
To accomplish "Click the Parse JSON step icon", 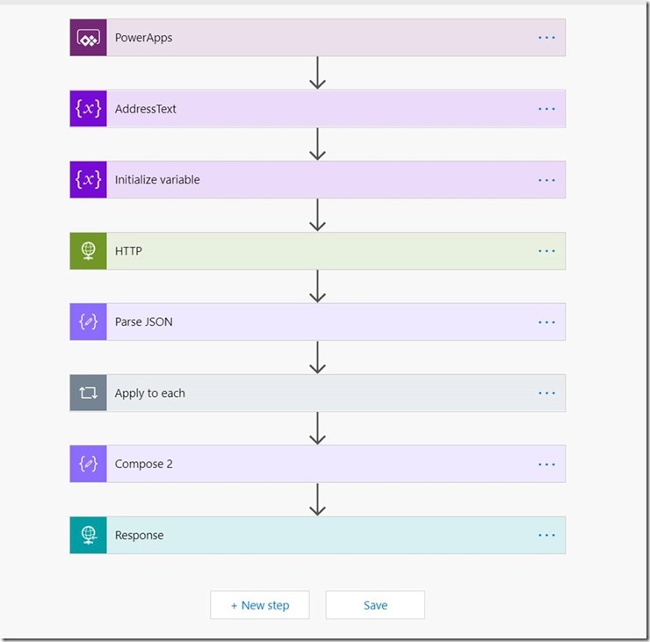I will pos(88,322).
